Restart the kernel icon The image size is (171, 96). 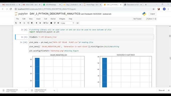(x=55, y=23)
